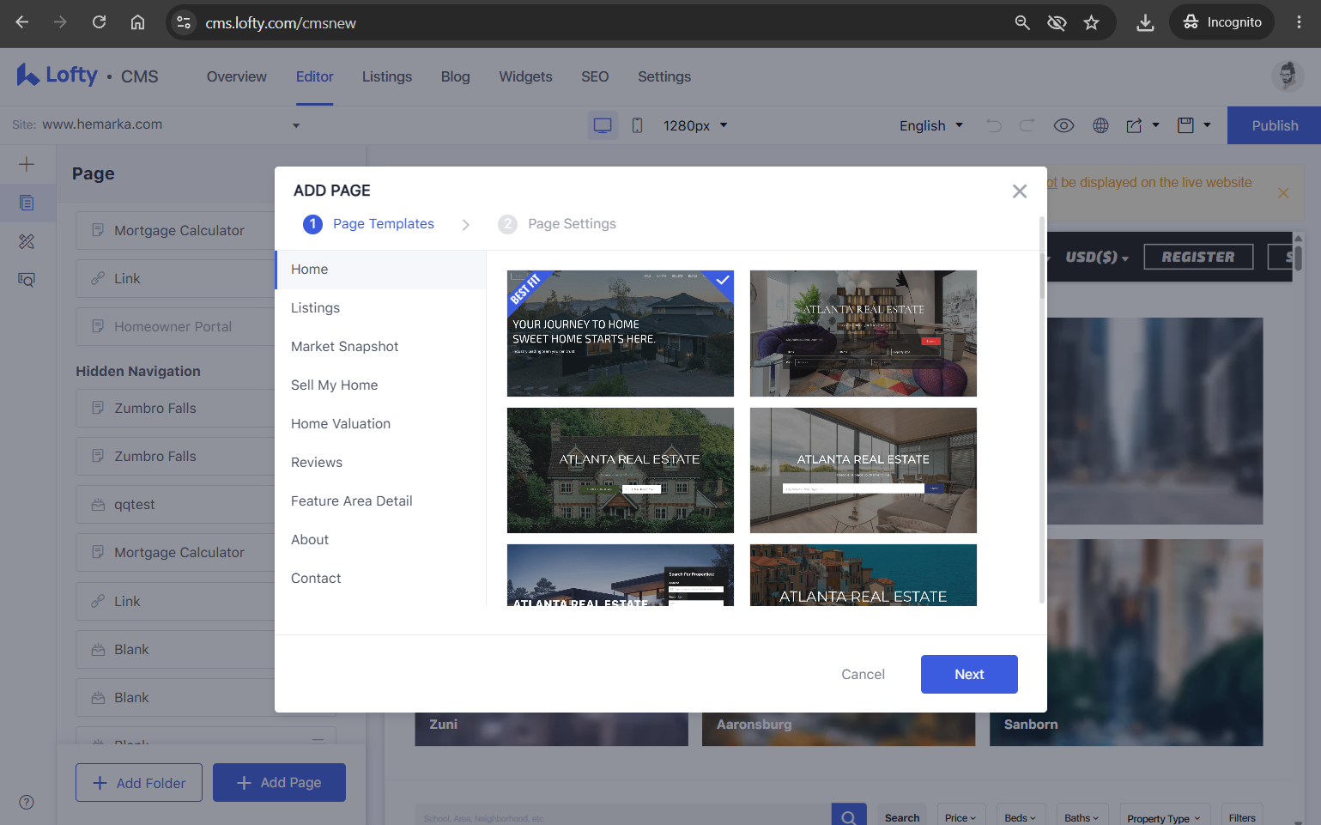Screen dimensions: 1321x825
Task: Bookmark this page with the star icon
Action: pos(1091,22)
